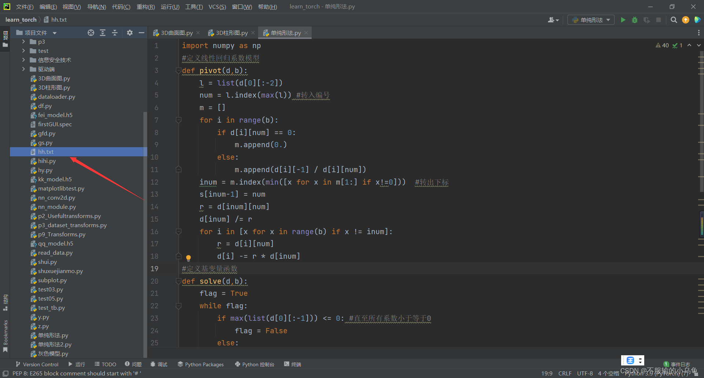Open the 编辑(E) menu

coord(48,7)
